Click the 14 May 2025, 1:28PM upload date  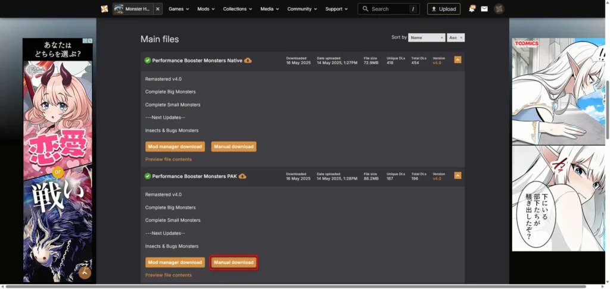click(337, 178)
